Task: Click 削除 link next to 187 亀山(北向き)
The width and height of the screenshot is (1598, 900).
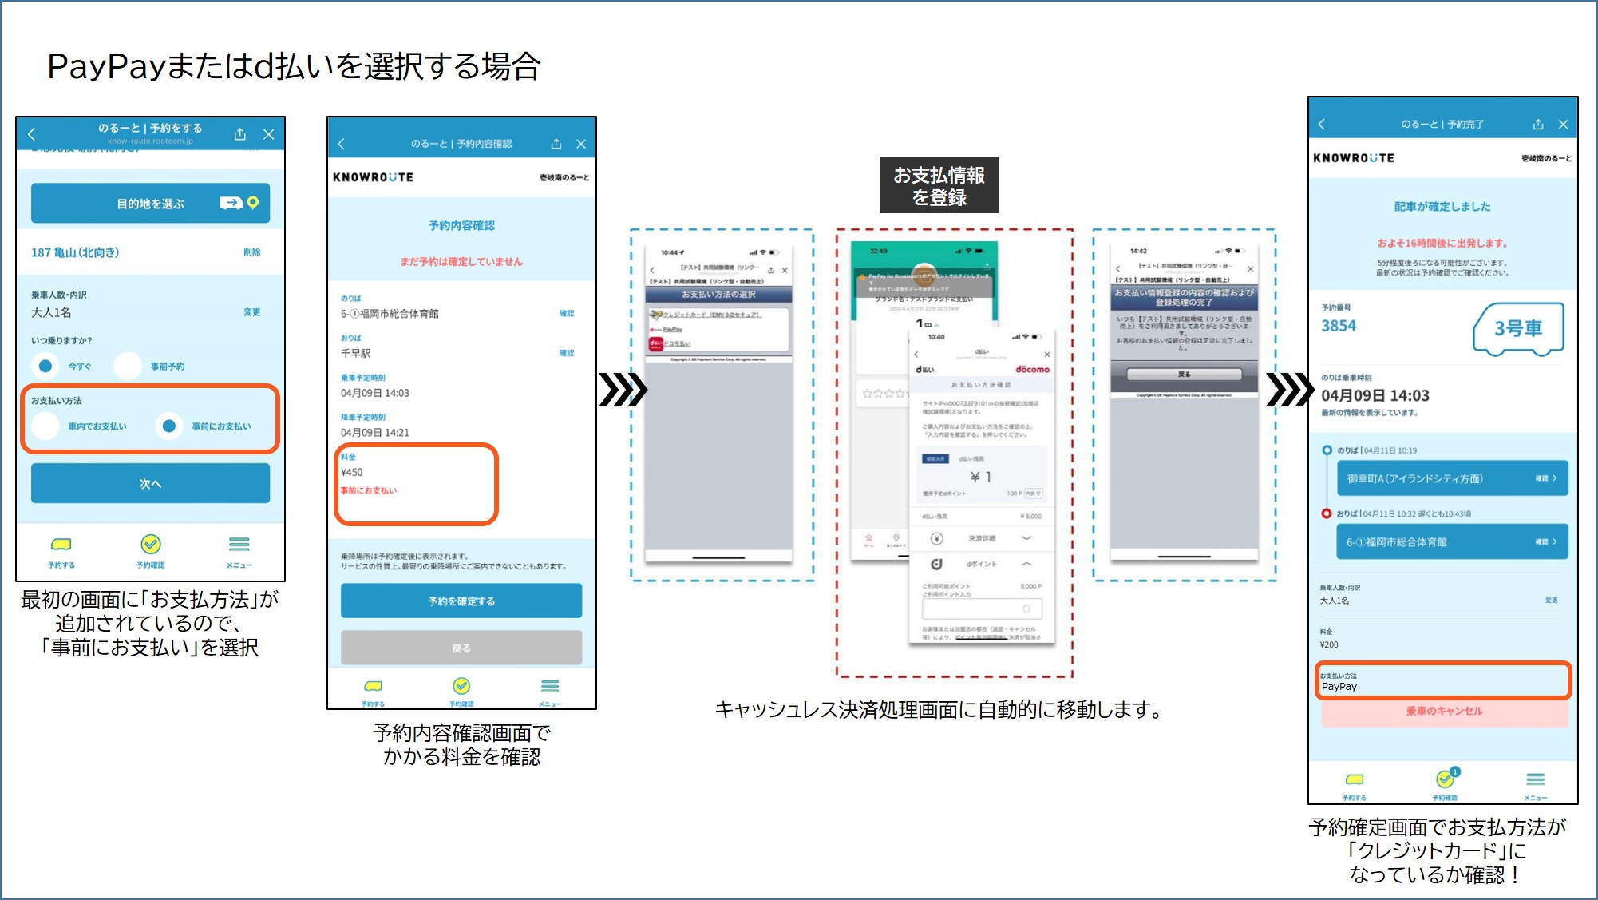Action: [252, 252]
